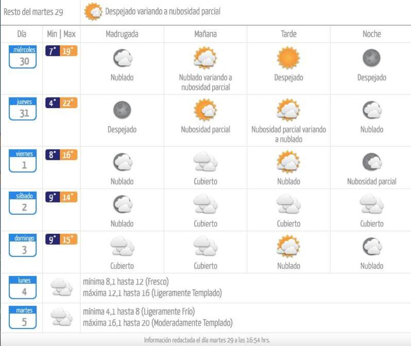
Task: Select the domingo 3 day tile
Action: [x=23, y=246]
